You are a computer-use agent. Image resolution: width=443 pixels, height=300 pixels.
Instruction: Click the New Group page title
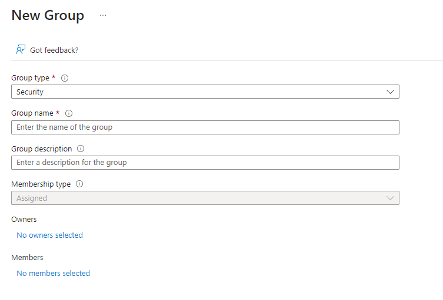[48, 15]
